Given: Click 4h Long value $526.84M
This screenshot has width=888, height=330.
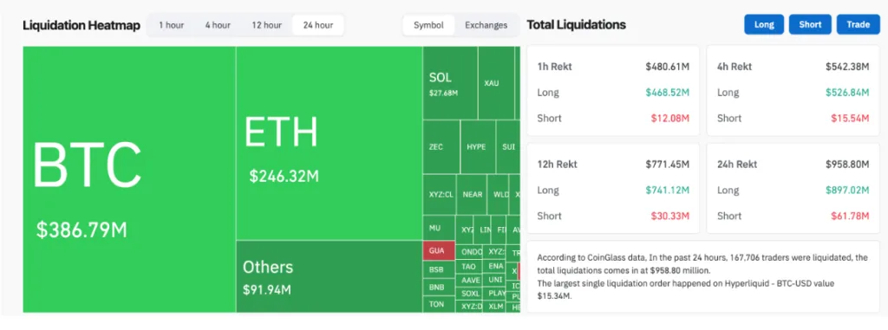Looking at the screenshot, I should tap(846, 93).
